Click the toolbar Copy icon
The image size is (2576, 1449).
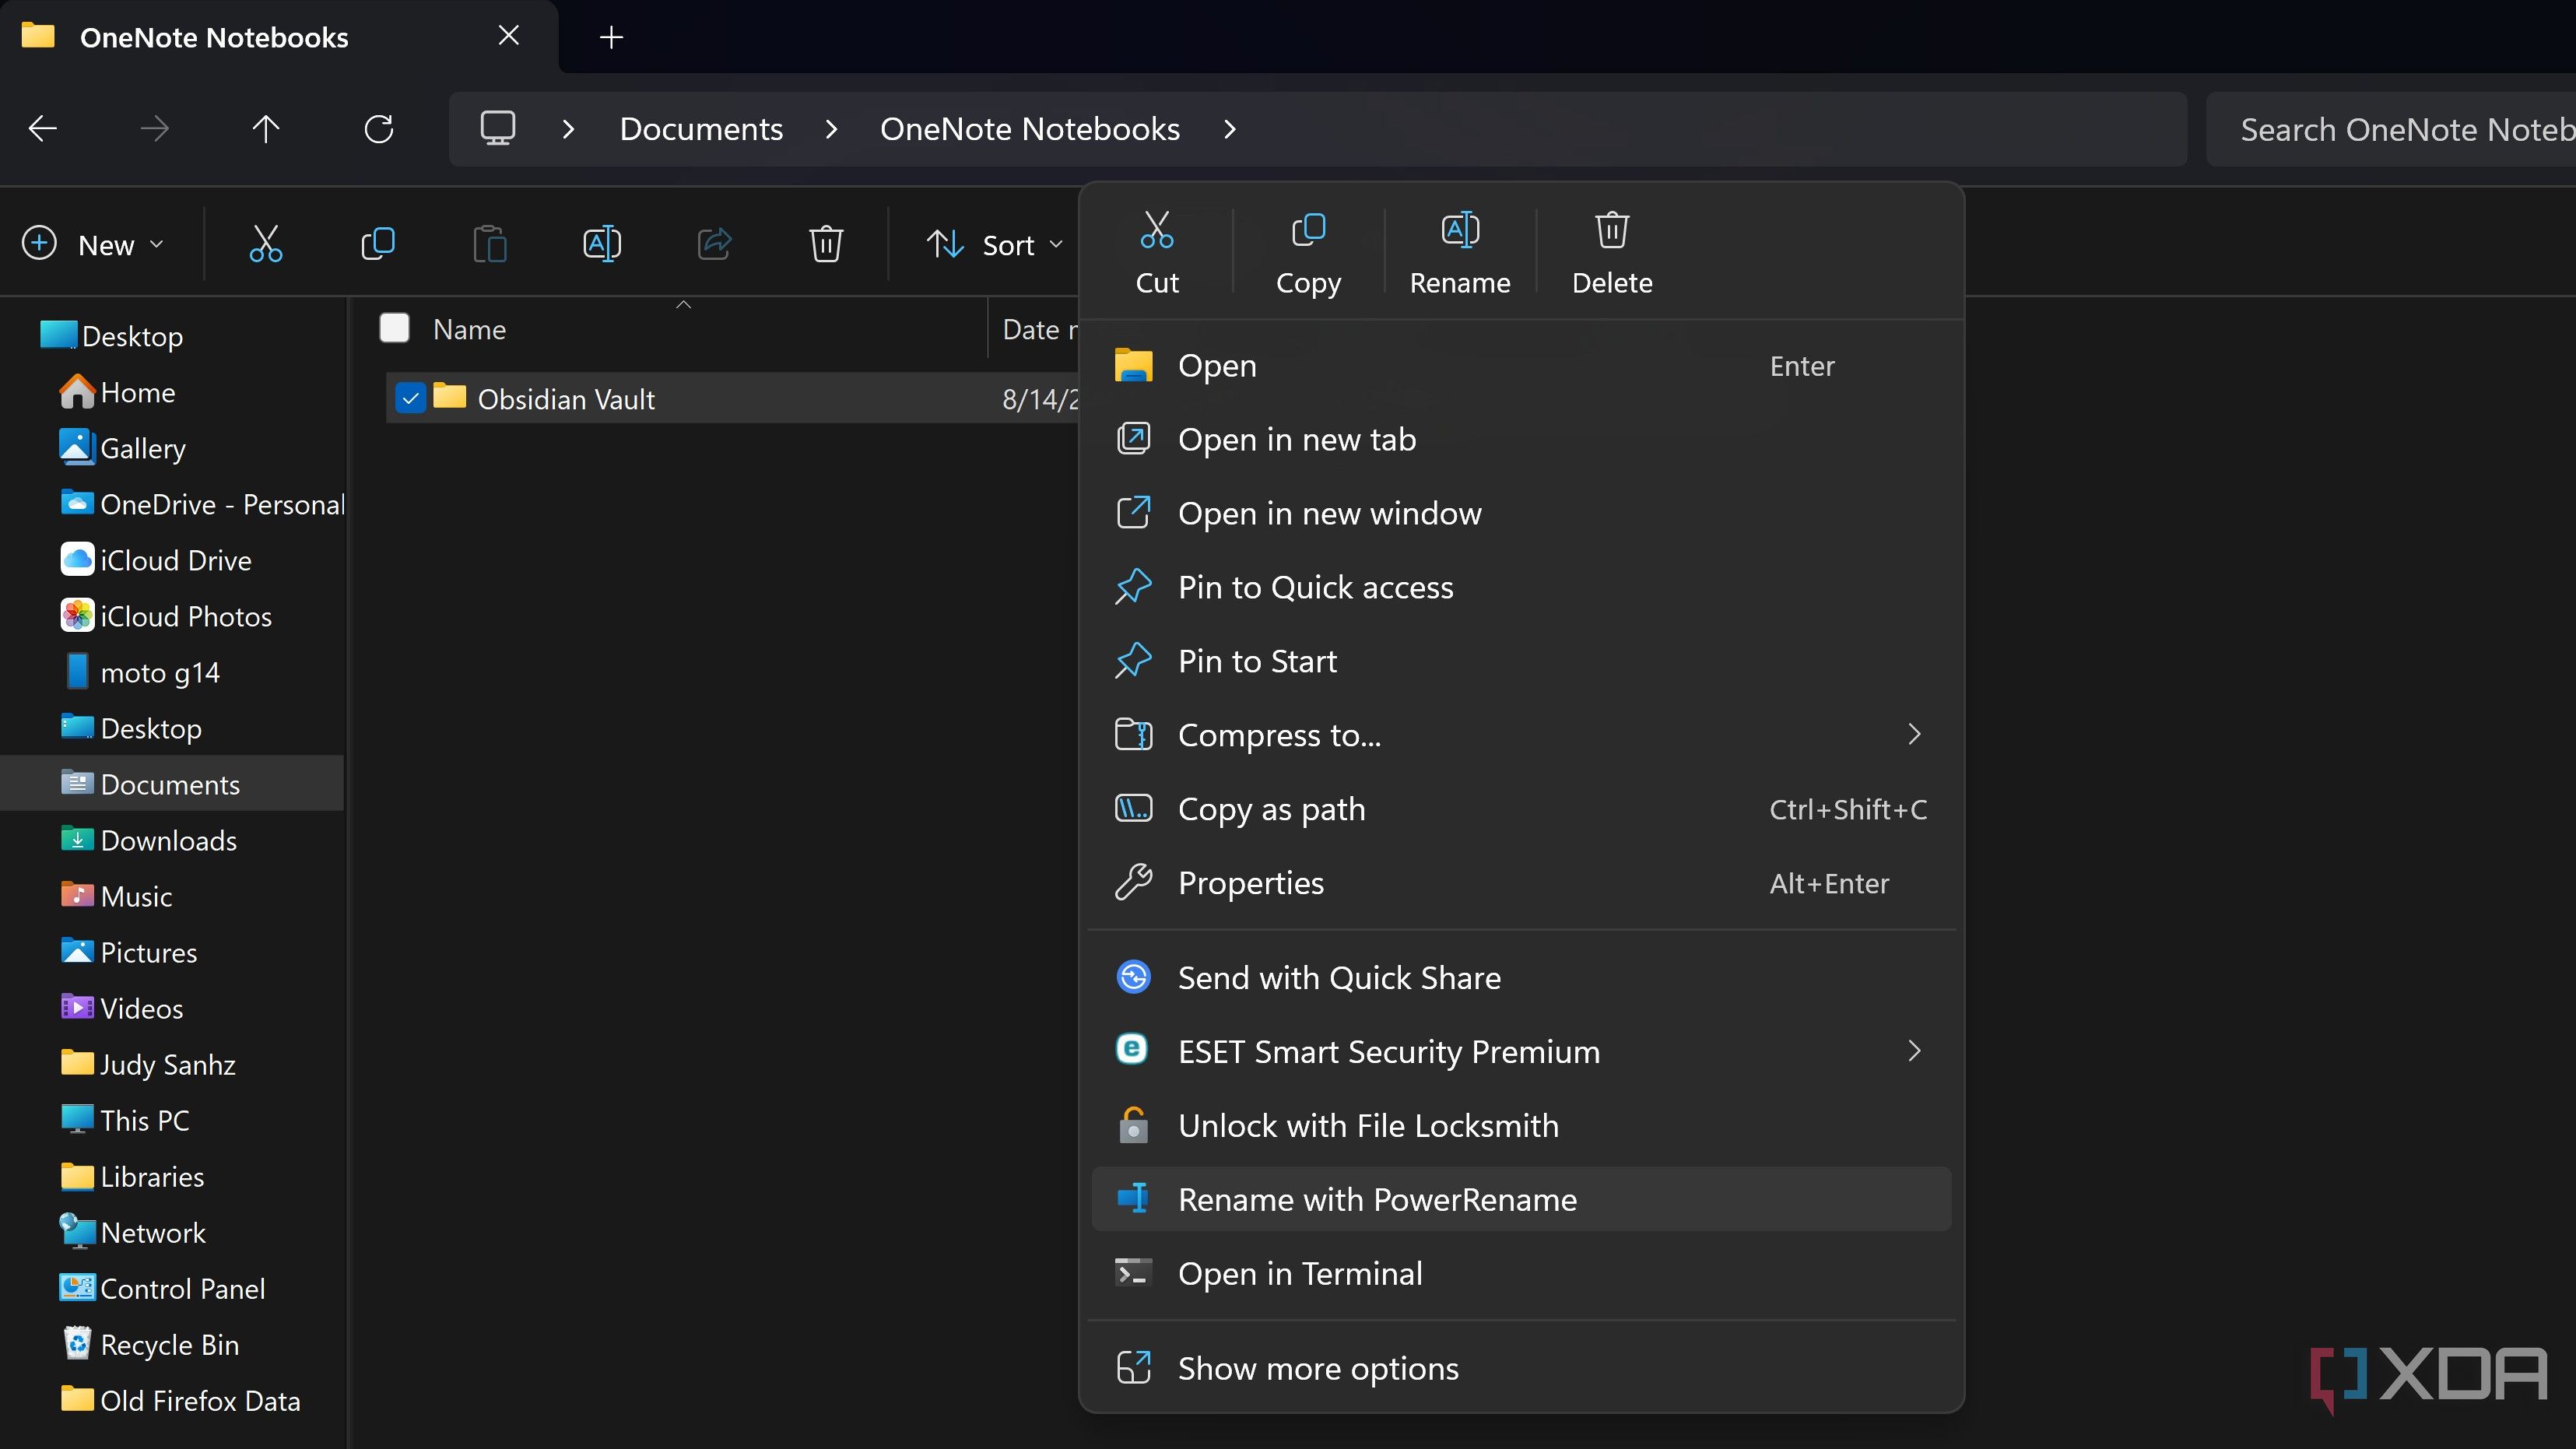point(378,244)
